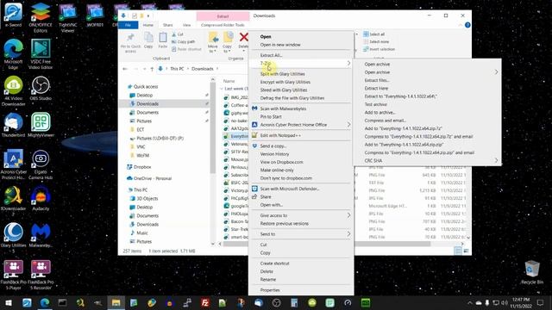Navigate back with the Explorer back arrow
This screenshot has height=310, width=552.
[x=125, y=69]
